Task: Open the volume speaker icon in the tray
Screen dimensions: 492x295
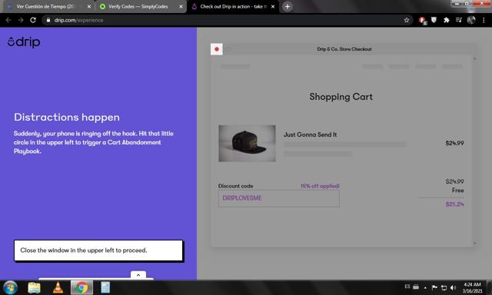Action: click(x=453, y=287)
